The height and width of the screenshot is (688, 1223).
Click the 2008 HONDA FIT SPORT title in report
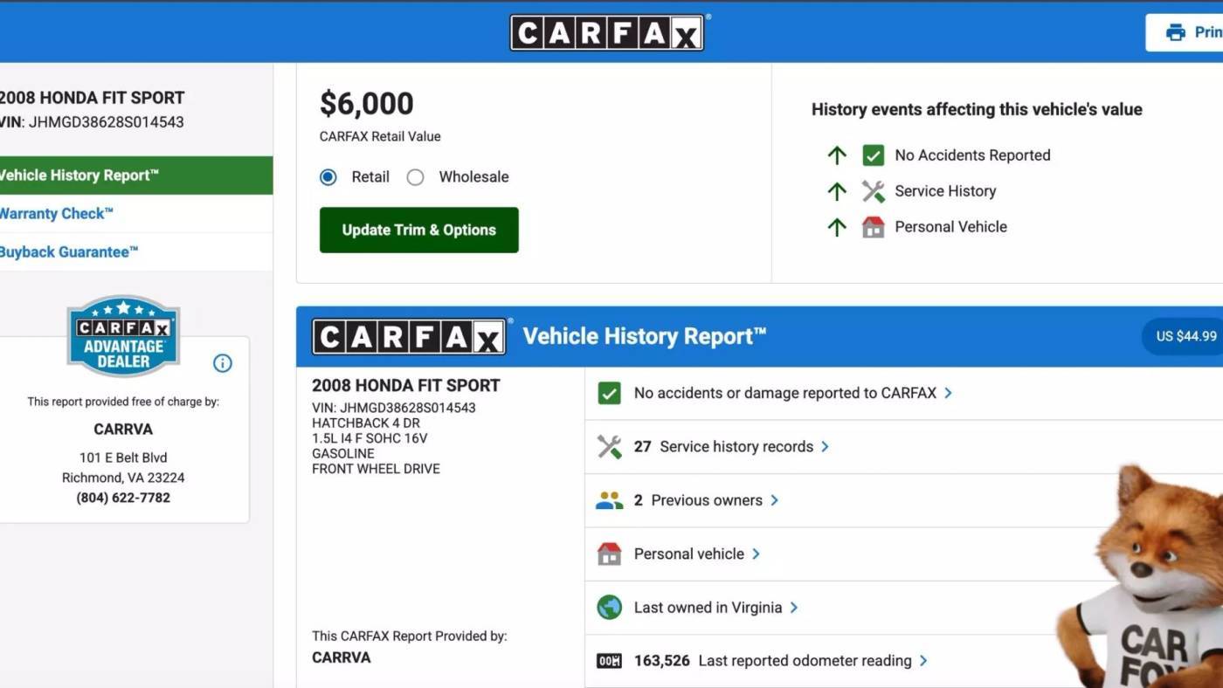pos(406,385)
